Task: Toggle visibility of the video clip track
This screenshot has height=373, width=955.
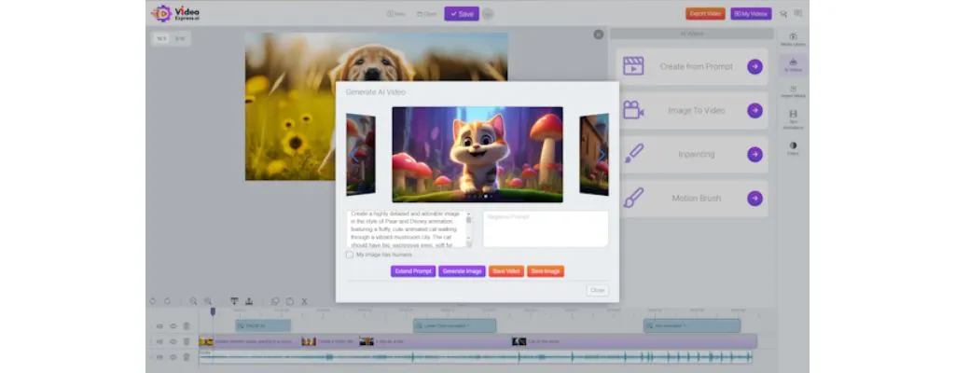Action: pos(173,341)
